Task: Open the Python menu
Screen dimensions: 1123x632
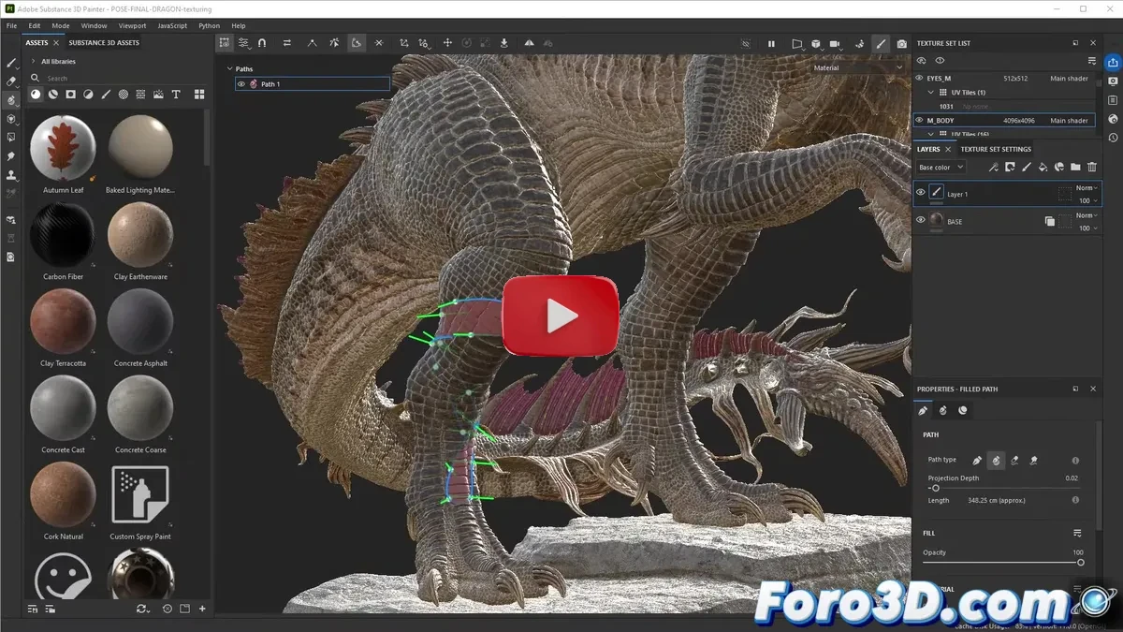Action: coord(209,25)
